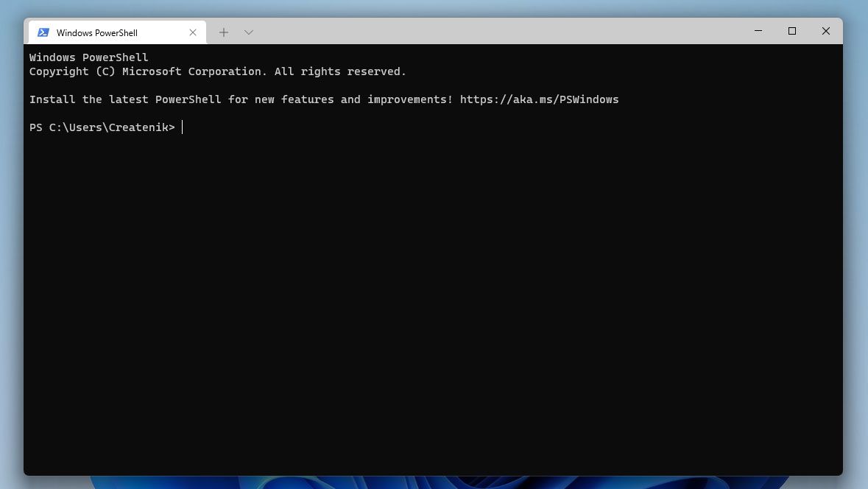Click the plus button to add a profile tab

tap(223, 32)
